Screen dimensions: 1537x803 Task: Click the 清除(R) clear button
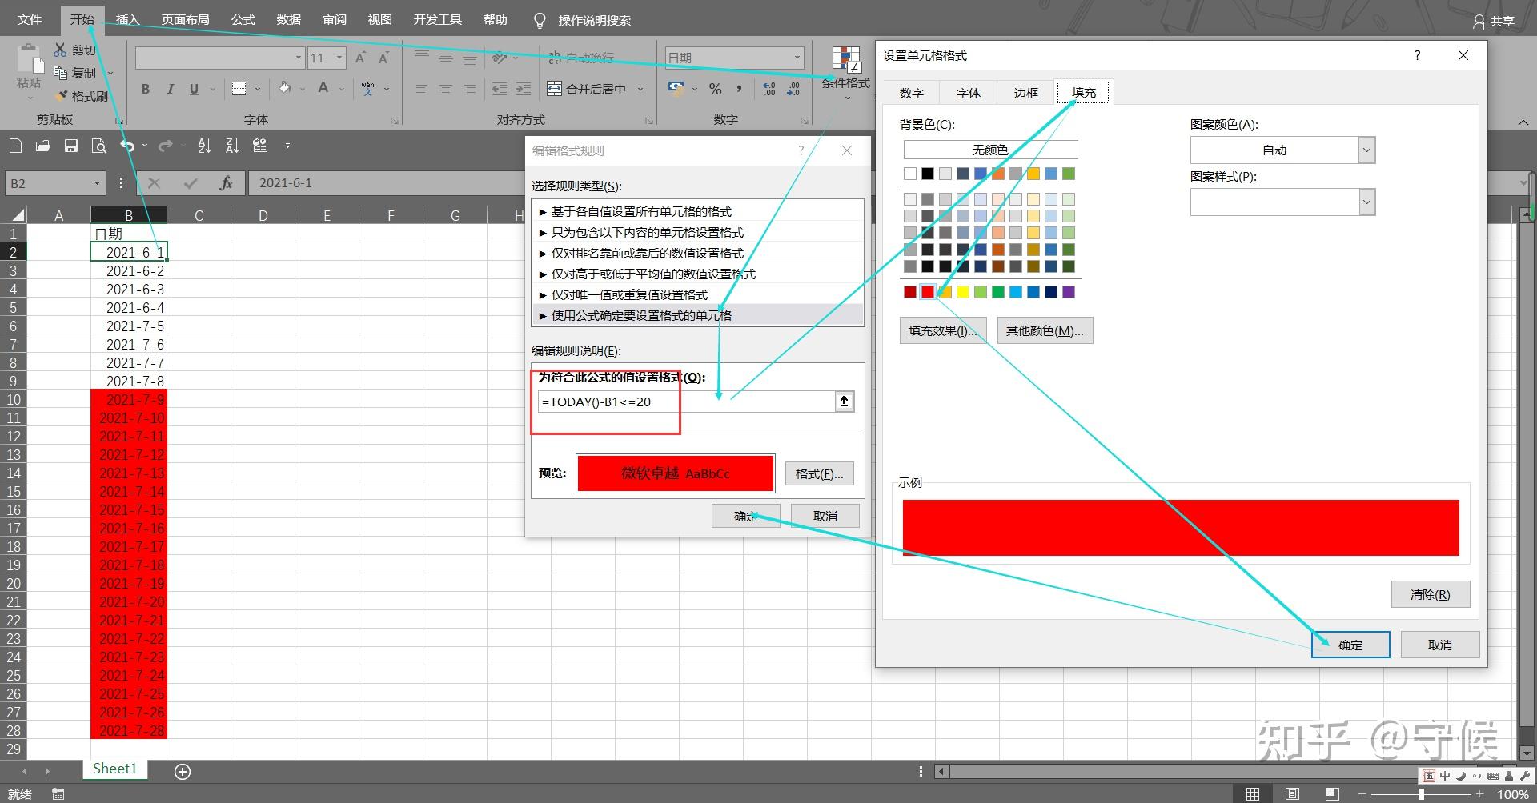[x=1430, y=594]
